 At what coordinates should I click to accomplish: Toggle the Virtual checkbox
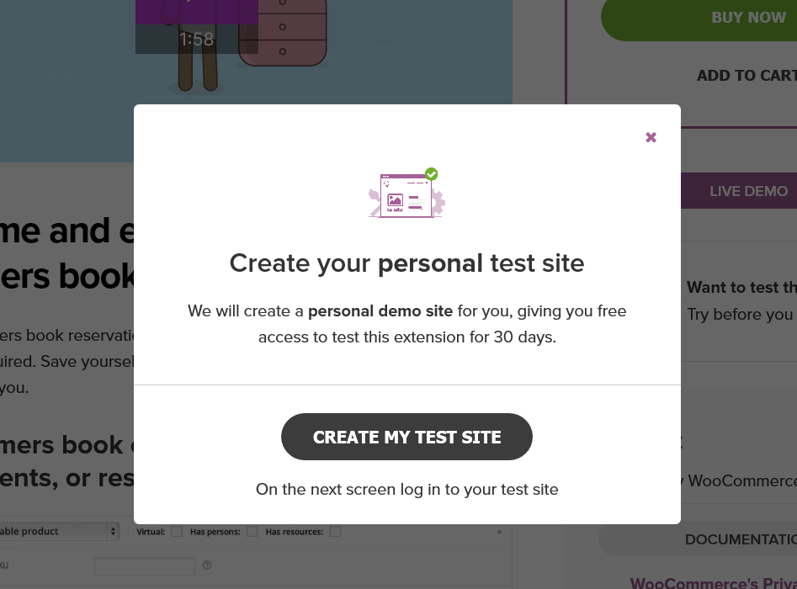pos(177,532)
